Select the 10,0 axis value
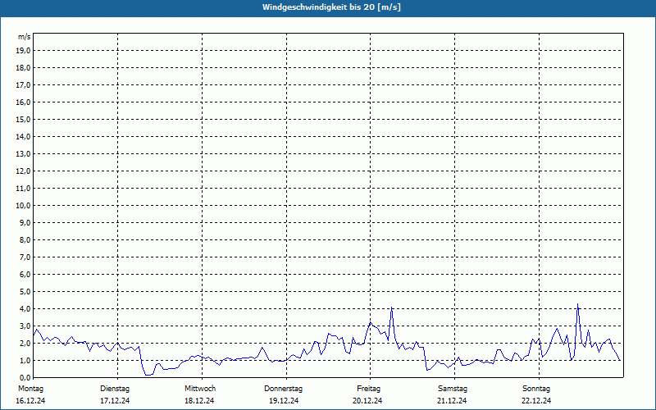656x410 pixels. point(23,206)
